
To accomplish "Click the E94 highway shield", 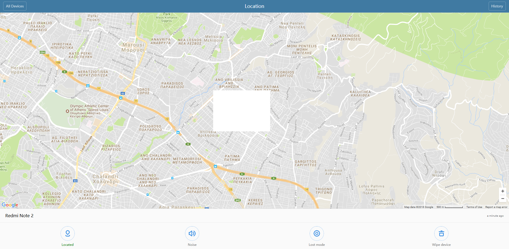I will click(x=43, y=52).
